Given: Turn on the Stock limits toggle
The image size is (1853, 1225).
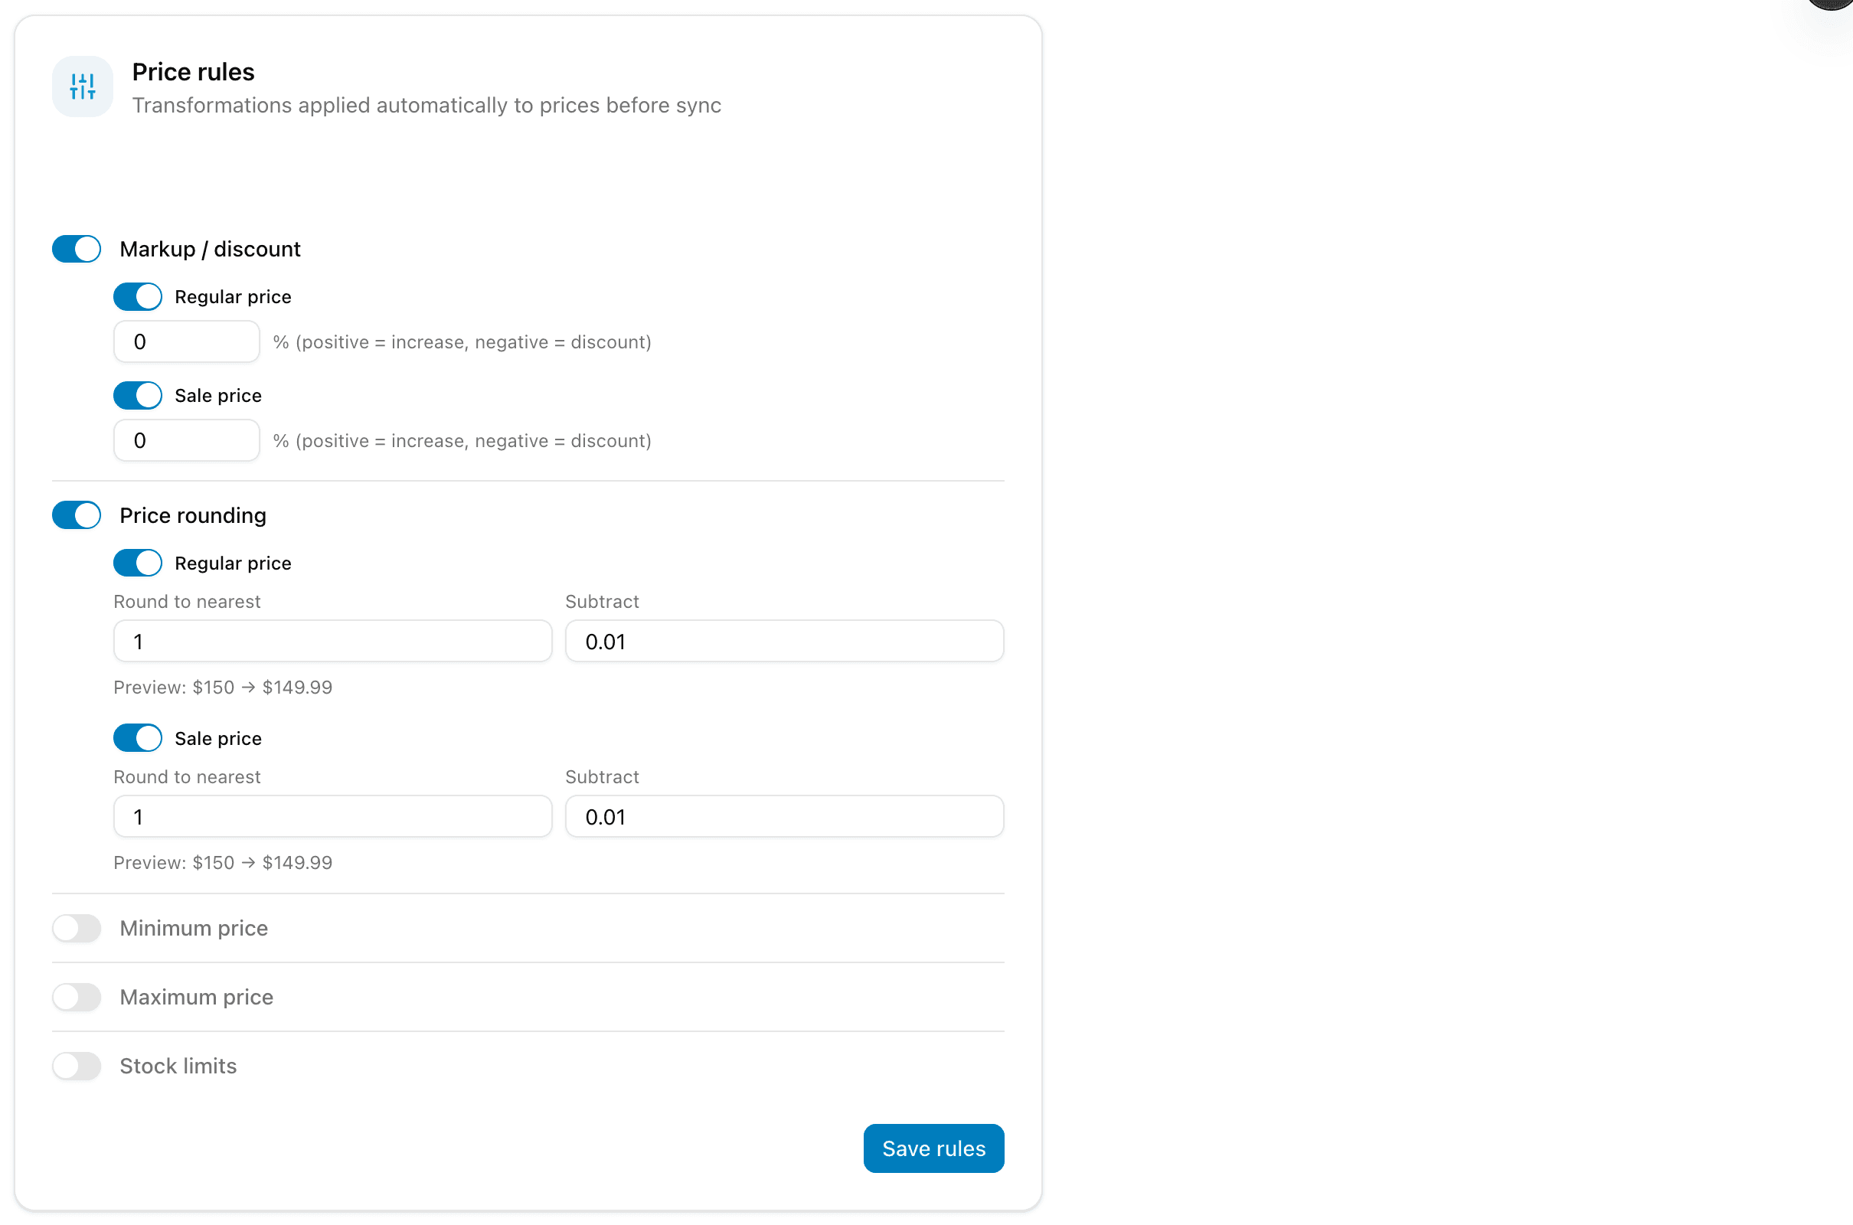Looking at the screenshot, I should coord(77,1066).
